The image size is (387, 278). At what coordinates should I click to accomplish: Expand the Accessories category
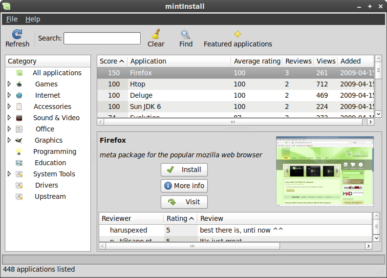coord(9,107)
